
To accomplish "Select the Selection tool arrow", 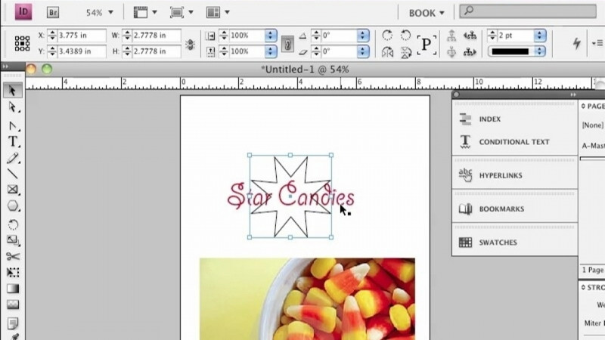I will click(12, 91).
